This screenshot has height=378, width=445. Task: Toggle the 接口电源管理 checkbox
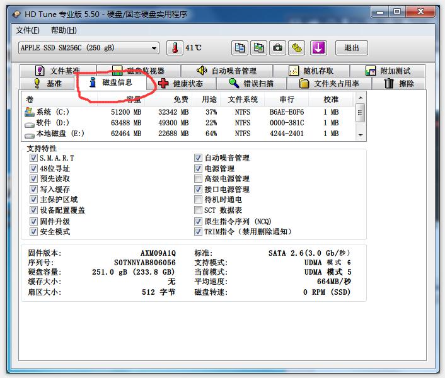pyautogui.click(x=198, y=189)
